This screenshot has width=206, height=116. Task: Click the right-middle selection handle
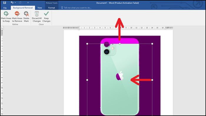coord(152,80)
